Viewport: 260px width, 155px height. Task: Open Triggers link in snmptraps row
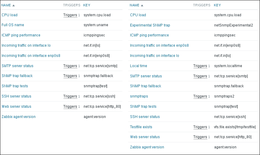[200, 96]
